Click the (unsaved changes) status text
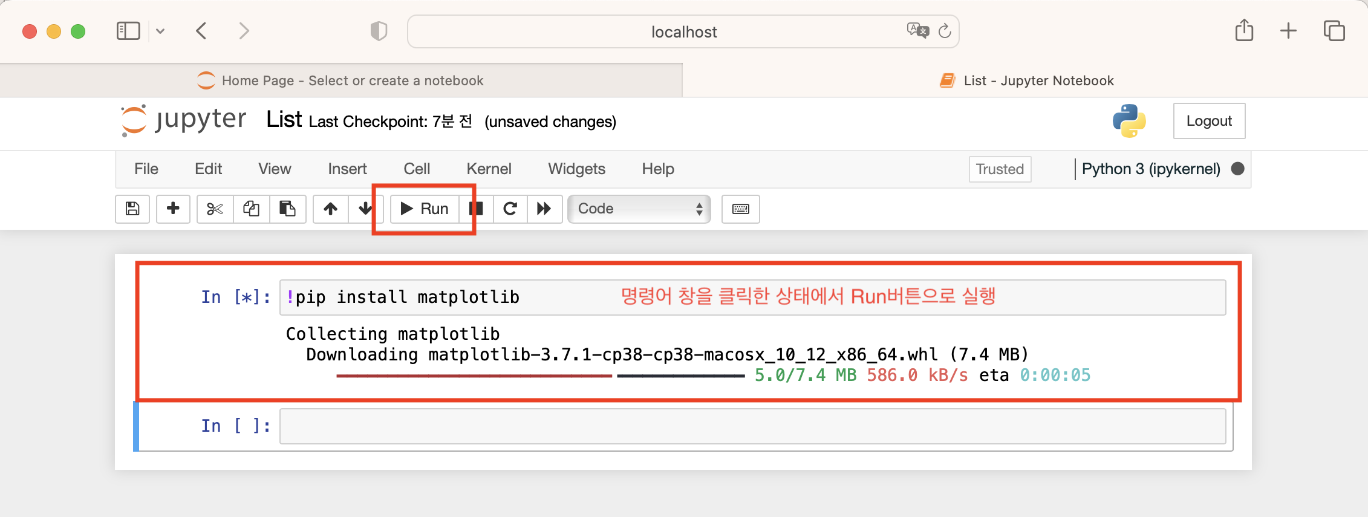 (x=550, y=122)
